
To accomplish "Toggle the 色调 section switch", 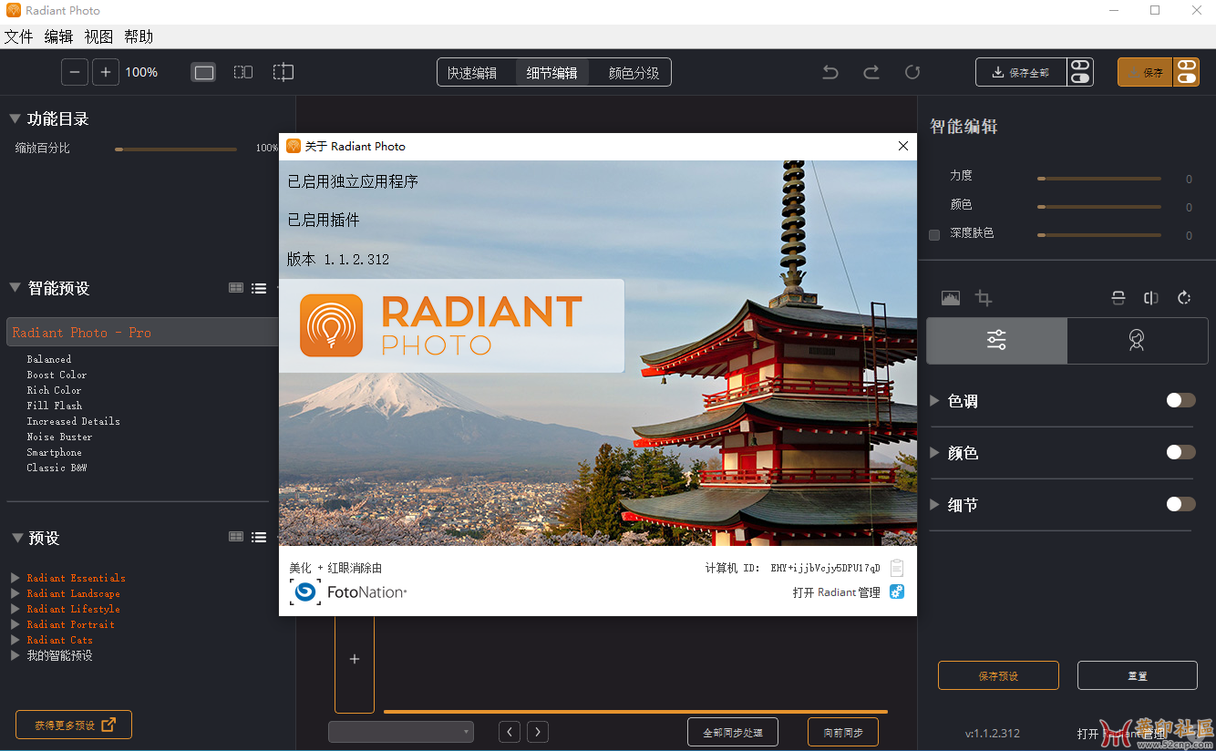I will pos(1180,400).
